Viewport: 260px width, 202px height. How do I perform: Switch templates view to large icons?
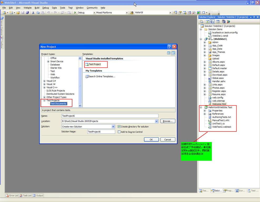(x=169, y=53)
